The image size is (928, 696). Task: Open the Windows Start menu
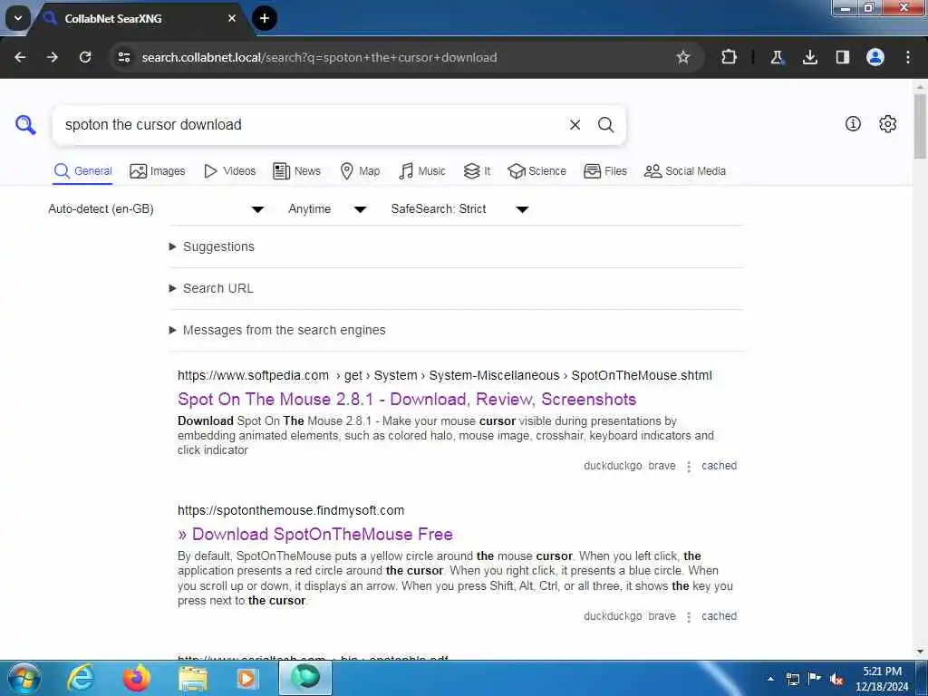click(24, 678)
